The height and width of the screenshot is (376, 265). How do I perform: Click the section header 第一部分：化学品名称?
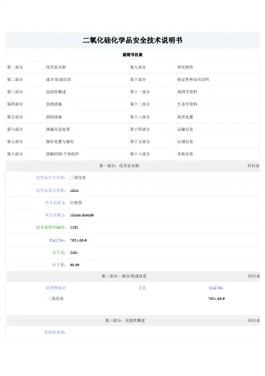click(119, 166)
